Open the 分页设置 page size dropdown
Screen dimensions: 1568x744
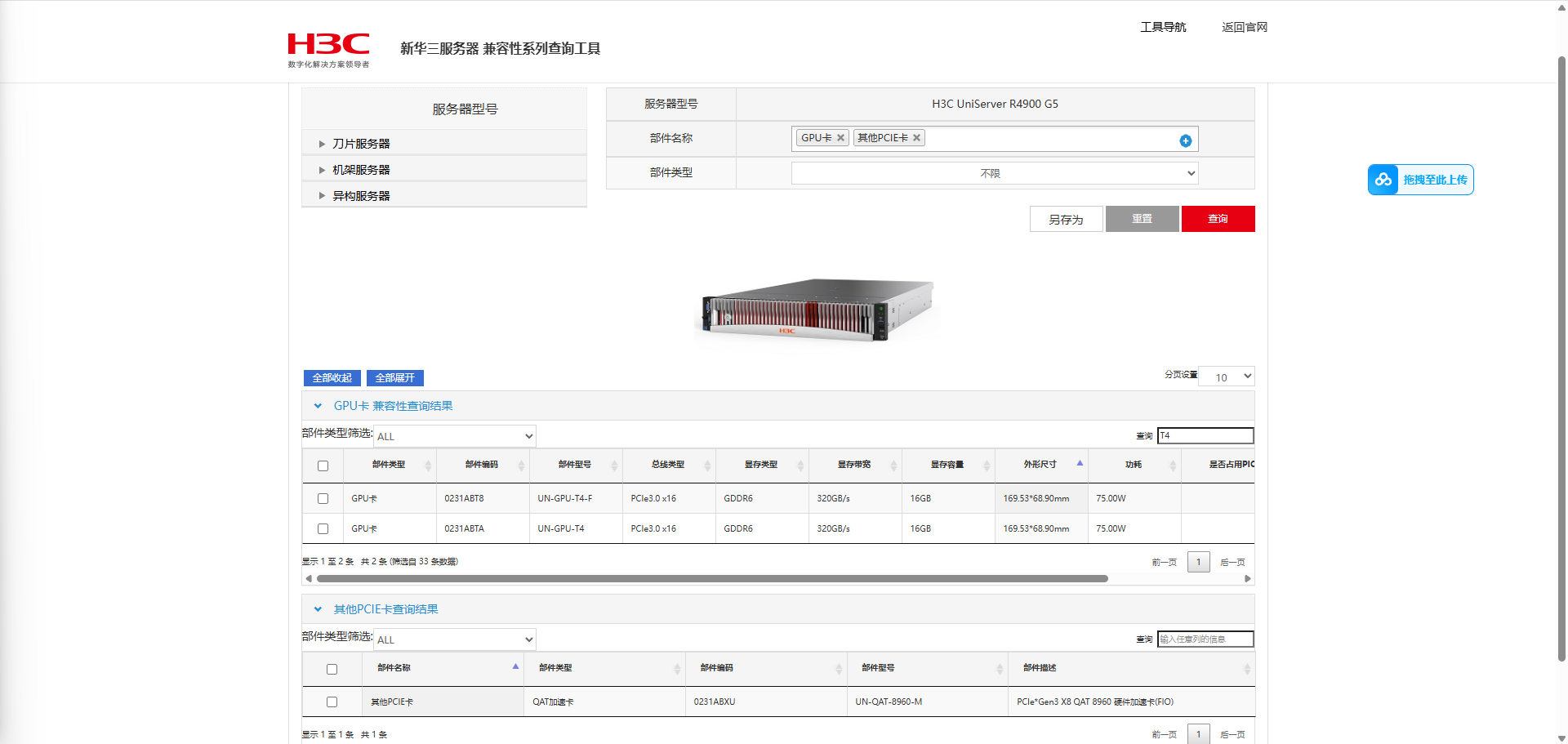point(1226,376)
